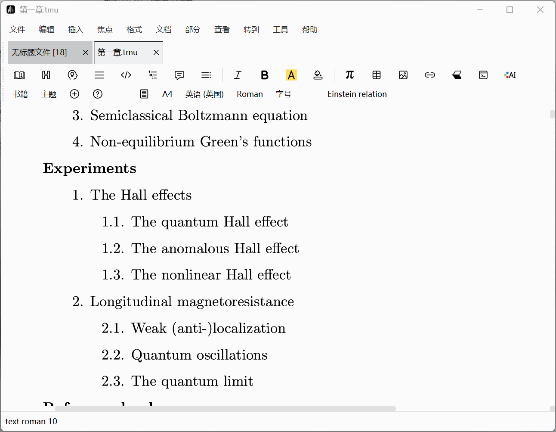The height and width of the screenshot is (432, 556).
Task: Change the language 英语 (英国) dropdown
Action: point(204,94)
